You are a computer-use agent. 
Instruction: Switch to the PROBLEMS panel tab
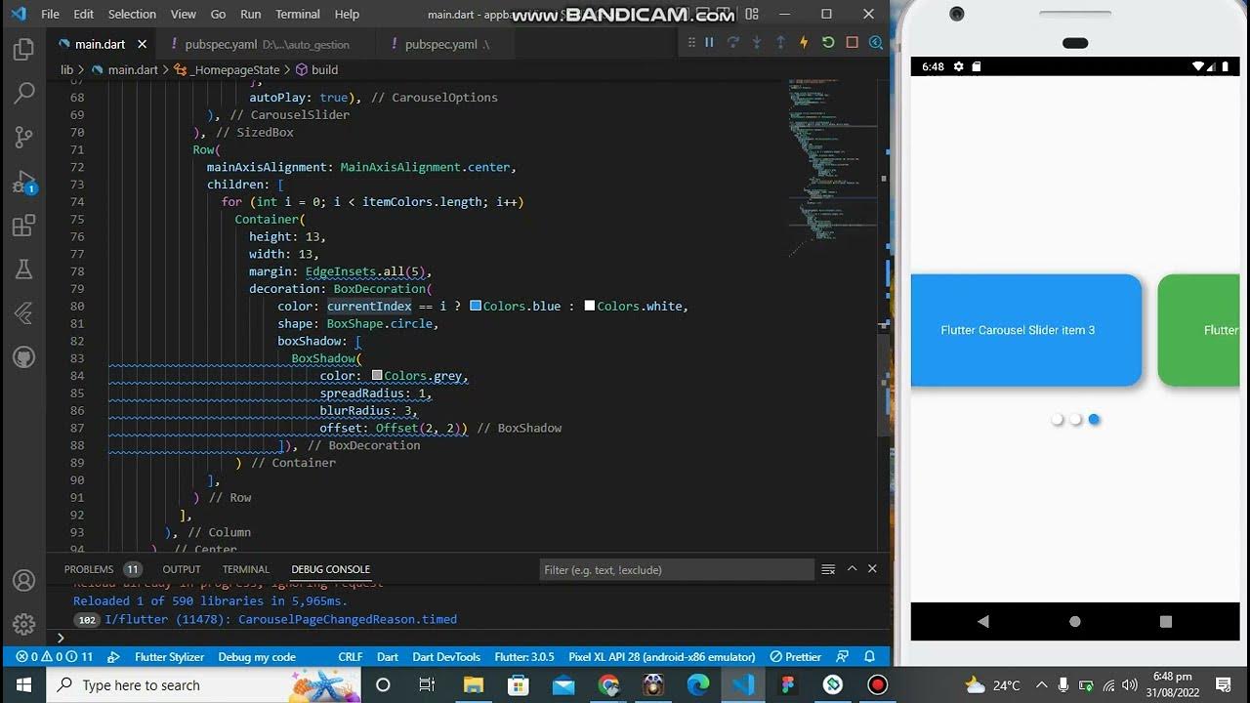tap(102, 569)
